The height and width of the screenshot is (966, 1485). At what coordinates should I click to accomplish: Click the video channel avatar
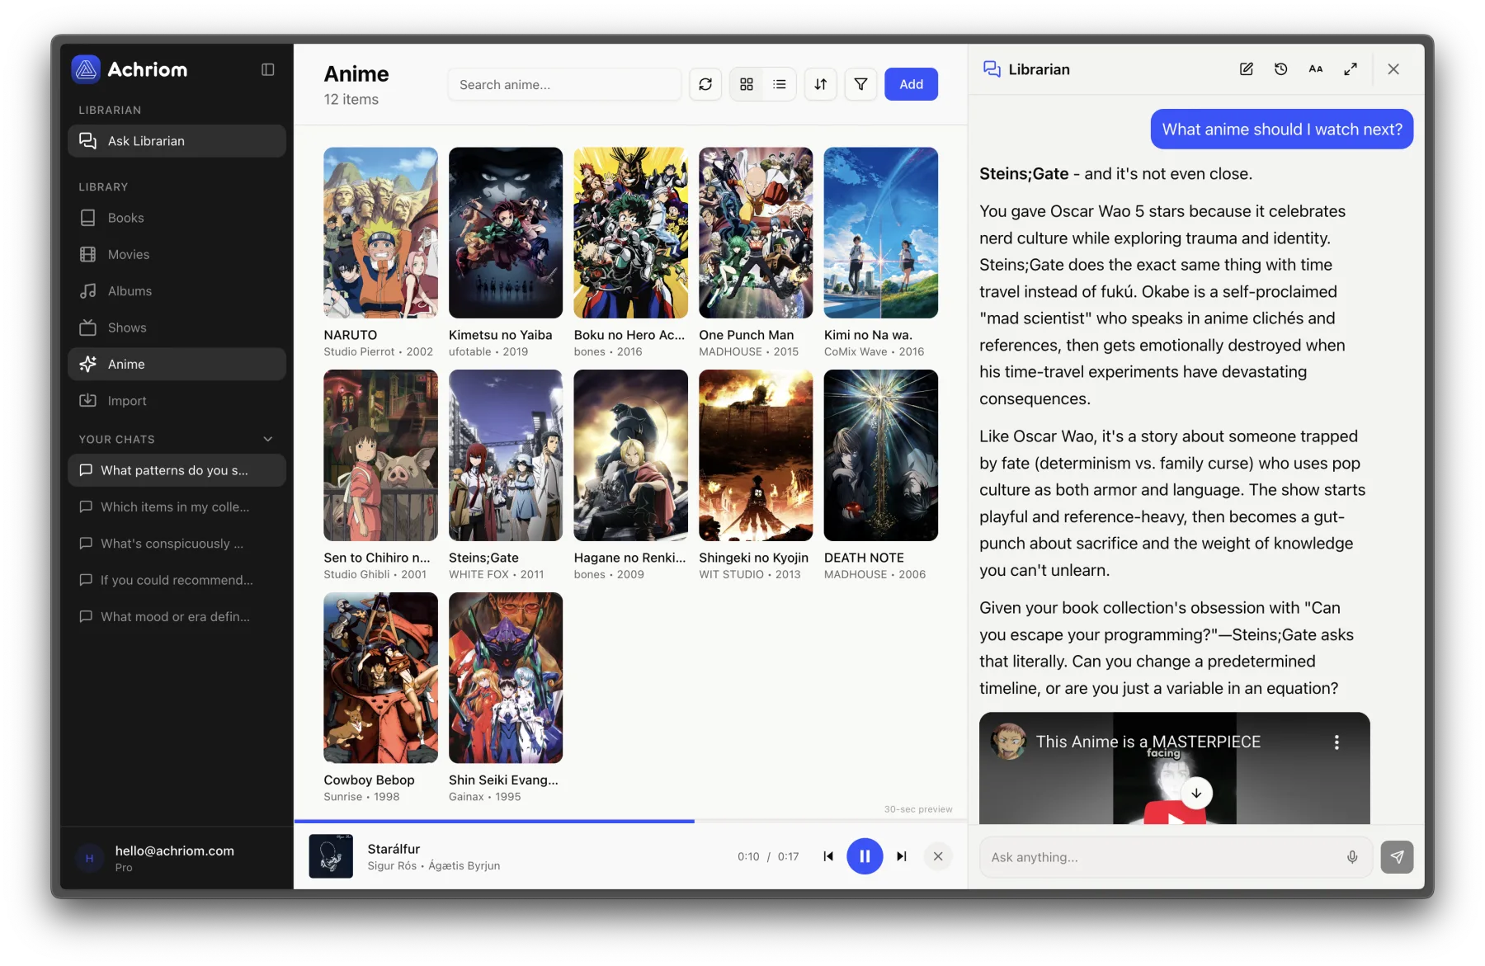click(x=1008, y=742)
